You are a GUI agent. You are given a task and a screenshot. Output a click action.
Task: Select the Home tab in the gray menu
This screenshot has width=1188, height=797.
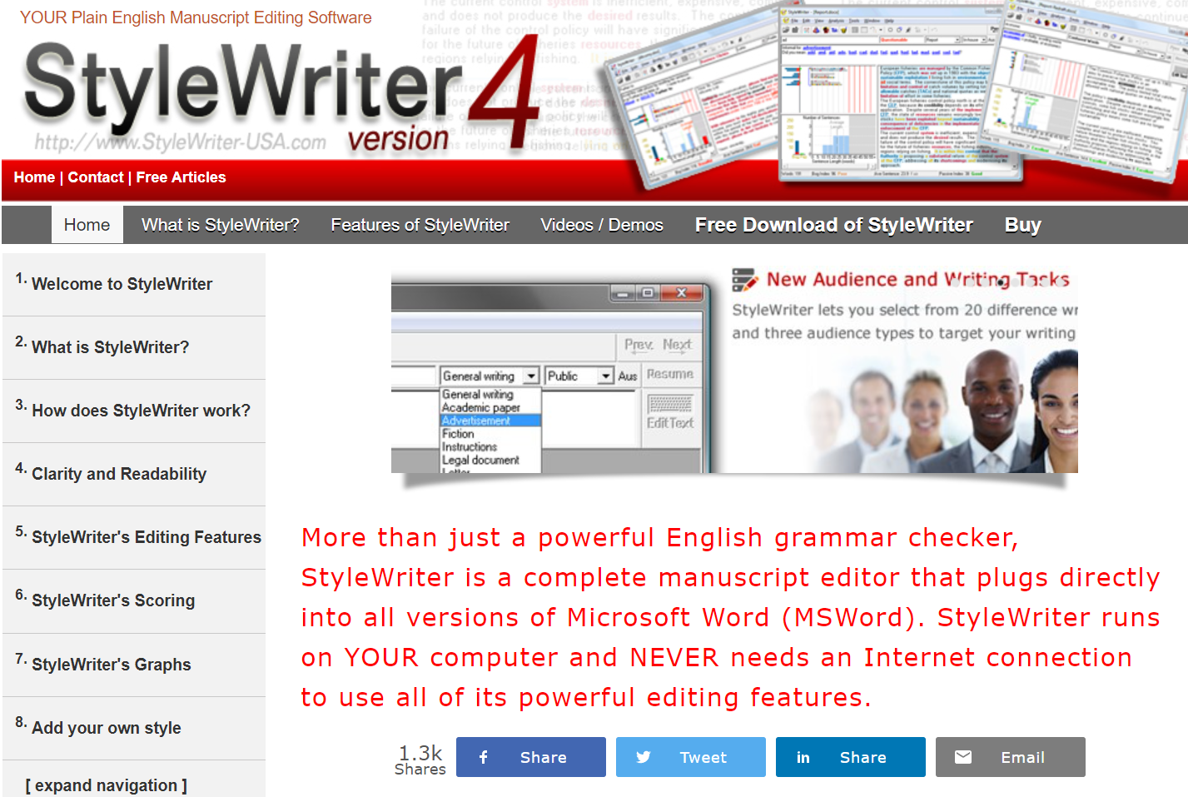pos(87,225)
